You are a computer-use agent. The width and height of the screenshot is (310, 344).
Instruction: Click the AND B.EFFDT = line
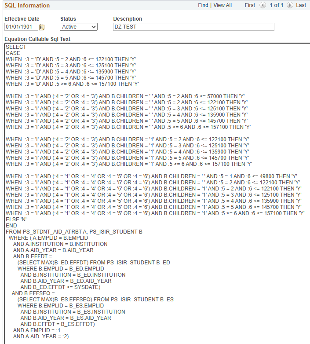33,256
